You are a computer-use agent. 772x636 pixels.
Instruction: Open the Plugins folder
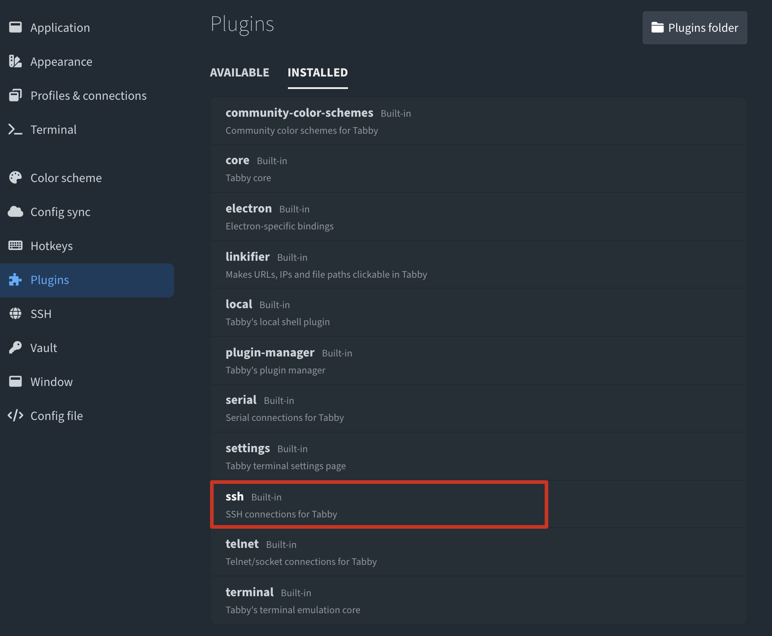[695, 27]
